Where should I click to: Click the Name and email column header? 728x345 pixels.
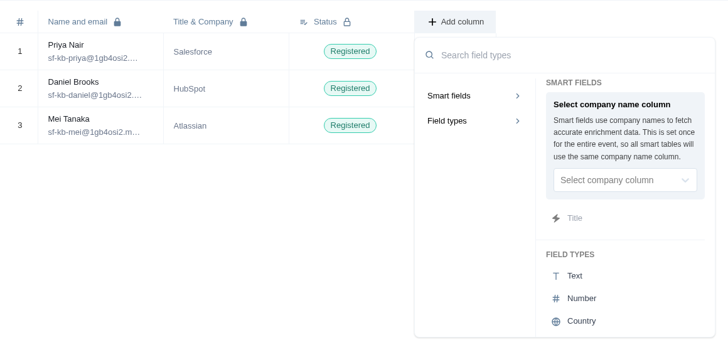(x=101, y=22)
